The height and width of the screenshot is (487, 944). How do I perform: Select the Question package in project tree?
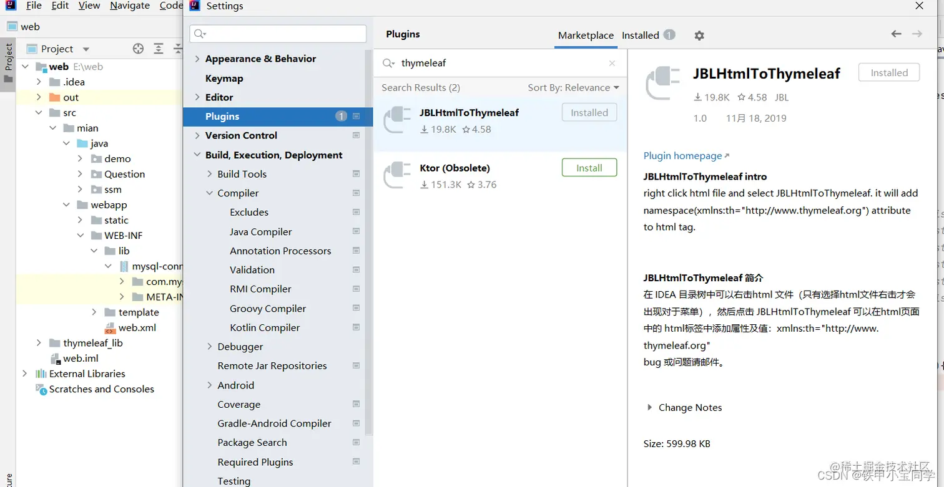point(124,174)
